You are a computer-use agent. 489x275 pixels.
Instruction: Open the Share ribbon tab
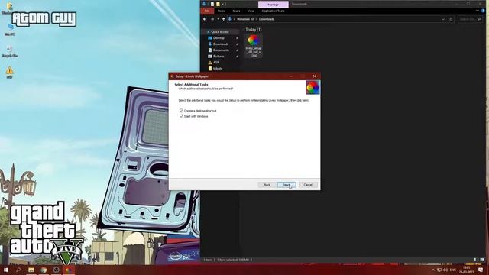[236, 11]
